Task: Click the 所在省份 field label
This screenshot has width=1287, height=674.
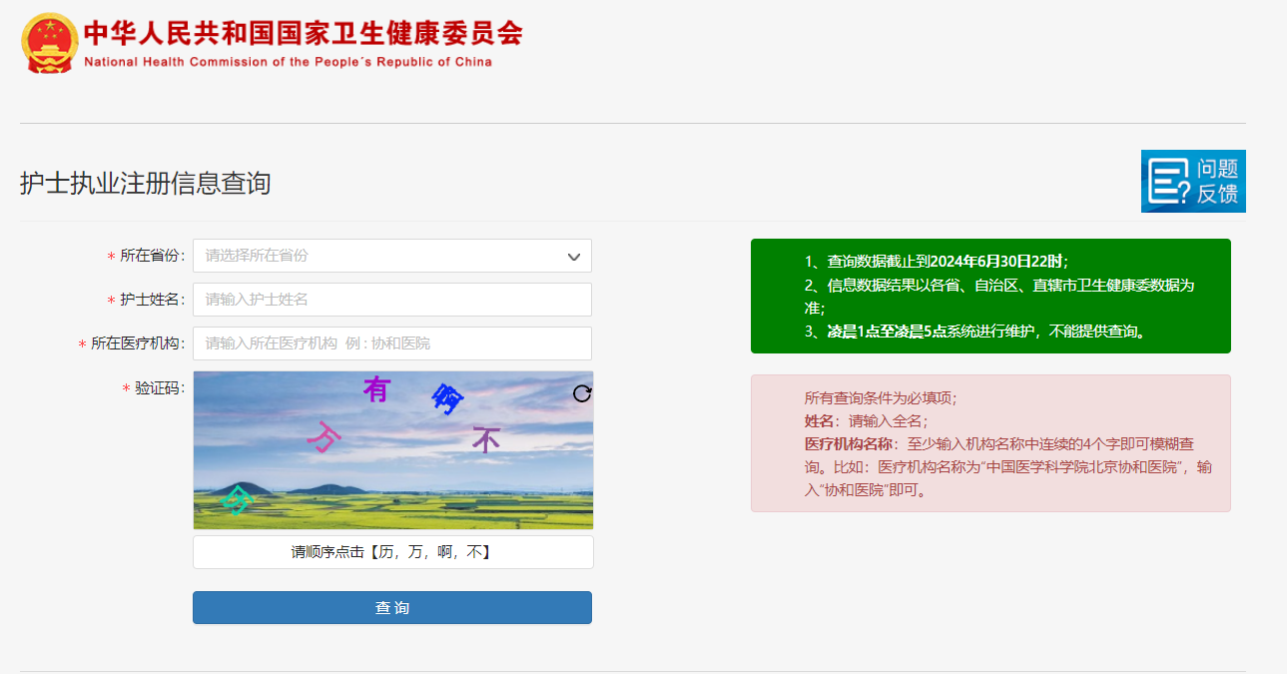Action: 152,256
